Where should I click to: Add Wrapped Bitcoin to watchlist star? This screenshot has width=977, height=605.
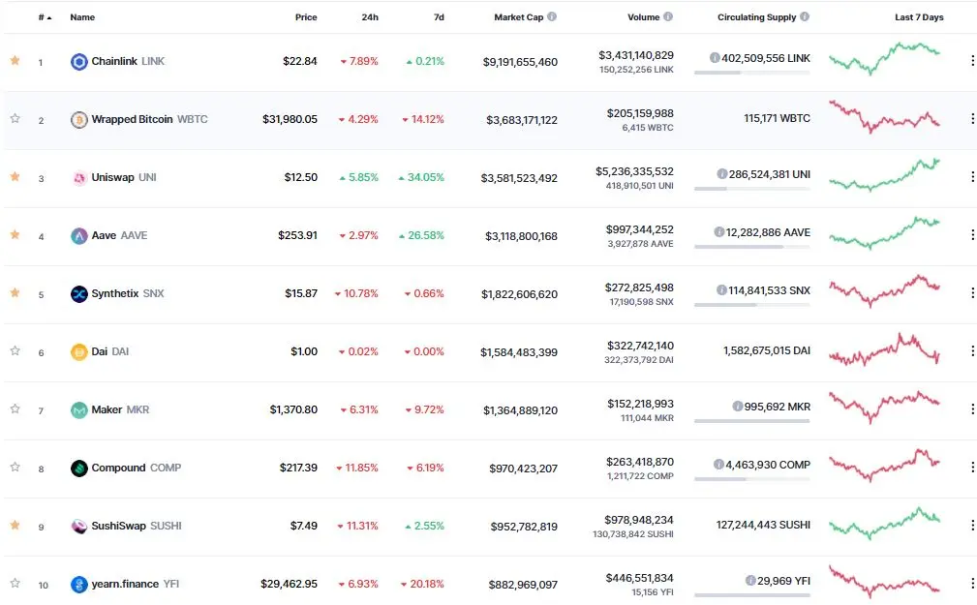pos(15,118)
